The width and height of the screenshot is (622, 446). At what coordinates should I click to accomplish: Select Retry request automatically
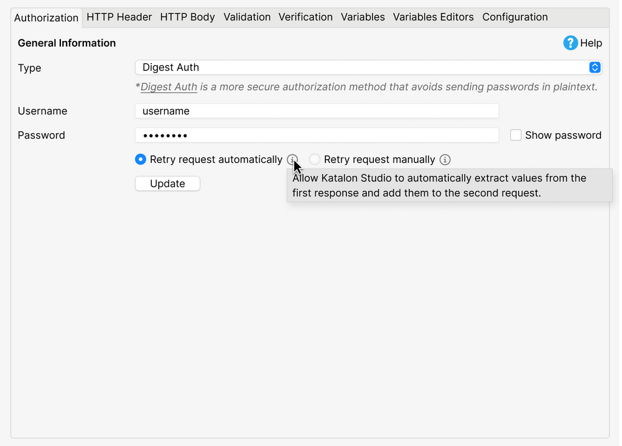pos(140,159)
